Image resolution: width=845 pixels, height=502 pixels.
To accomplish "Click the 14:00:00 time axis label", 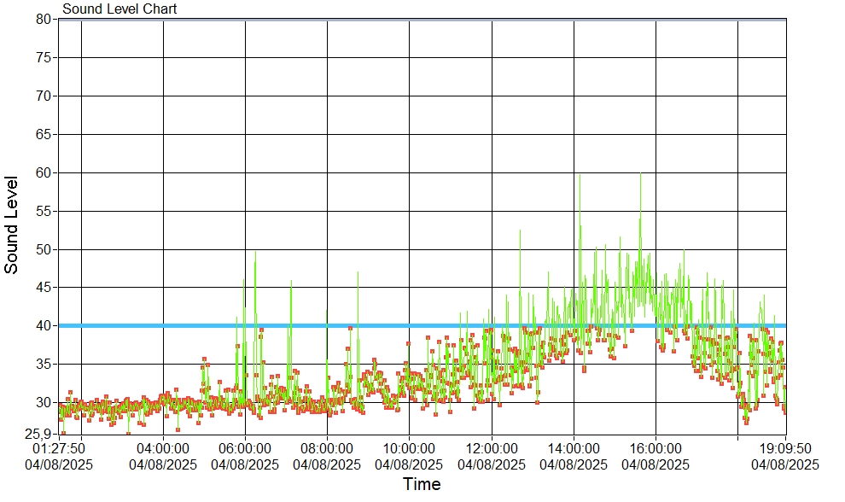I will point(574,448).
